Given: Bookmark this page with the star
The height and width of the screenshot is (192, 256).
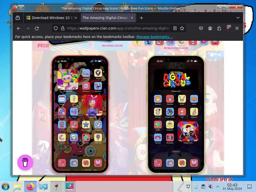Looking at the screenshot, I should (x=182, y=28).
